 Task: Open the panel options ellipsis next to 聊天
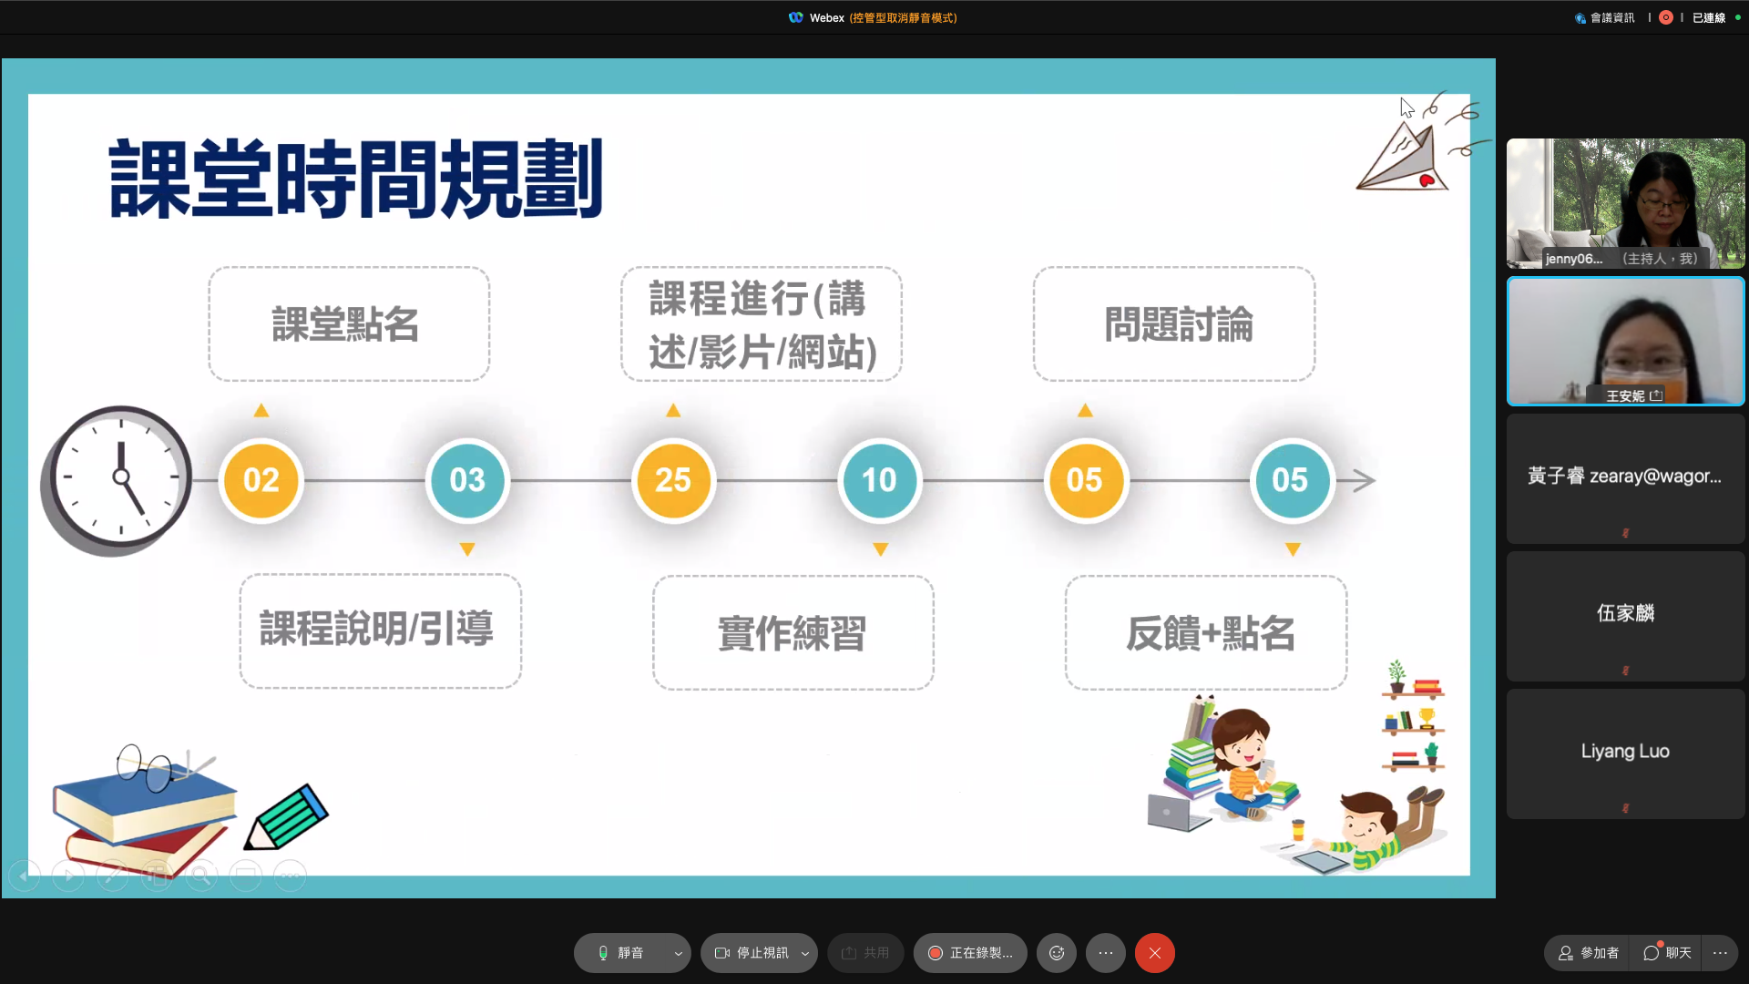coord(1720,953)
